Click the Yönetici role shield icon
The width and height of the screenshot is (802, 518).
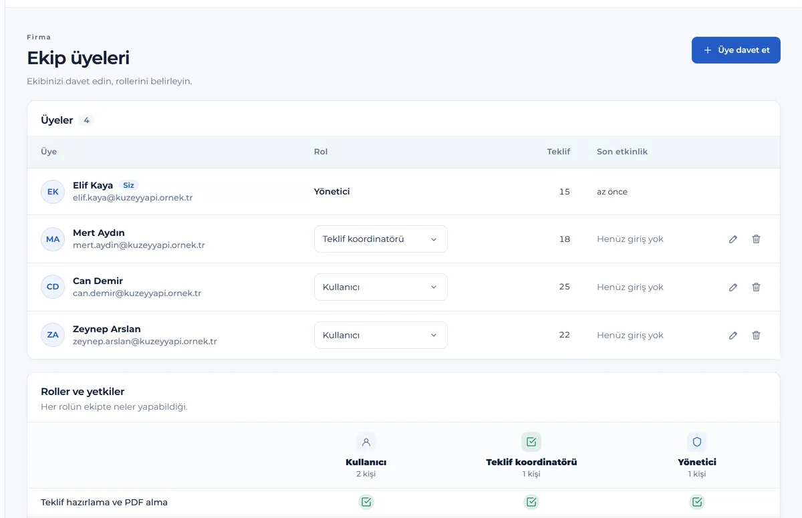697,442
